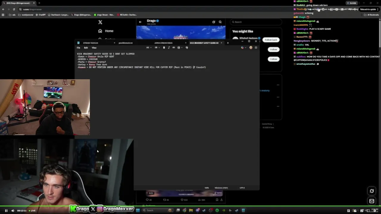381x214 pixels.
Task: Click the LIVE indicator
Action: pos(32,211)
